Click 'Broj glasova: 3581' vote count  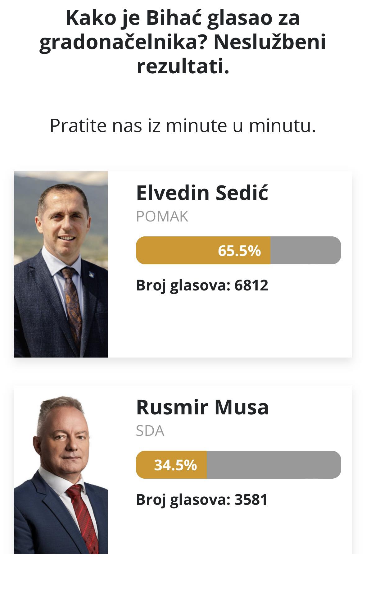point(202,500)
